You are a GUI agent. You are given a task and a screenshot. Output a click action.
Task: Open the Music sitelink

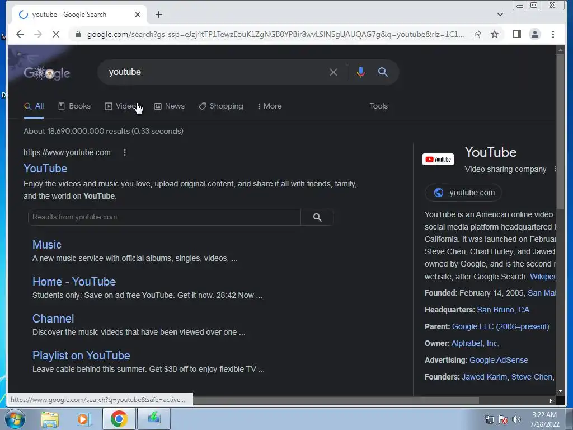[47, 245]
